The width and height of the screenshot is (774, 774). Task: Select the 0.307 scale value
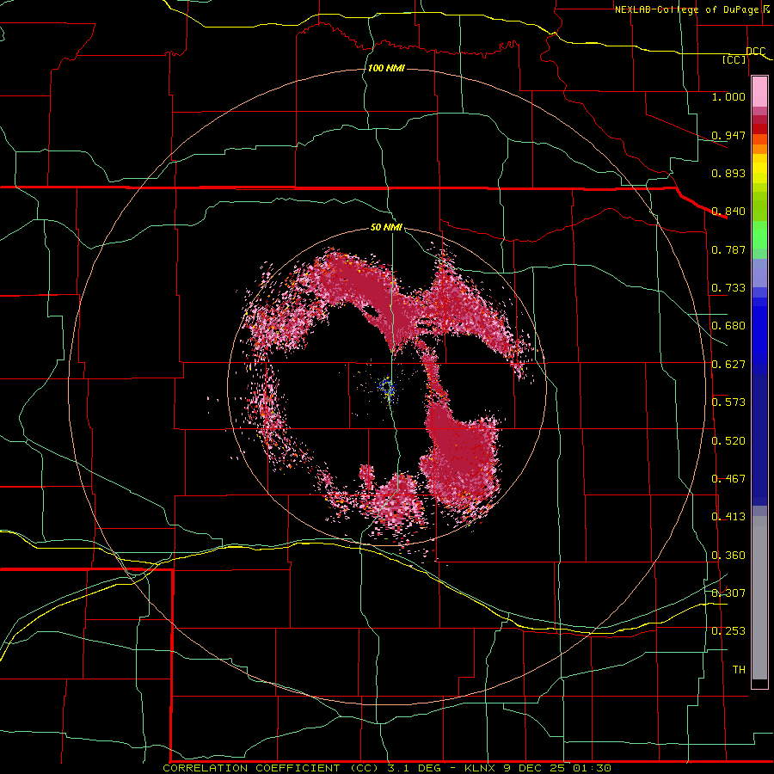(x=728, y=593)
